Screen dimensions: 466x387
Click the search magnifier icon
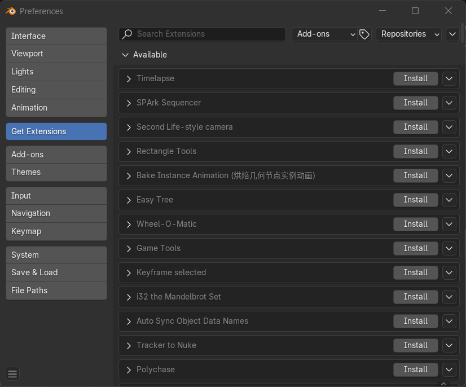[x=128, y=34]
